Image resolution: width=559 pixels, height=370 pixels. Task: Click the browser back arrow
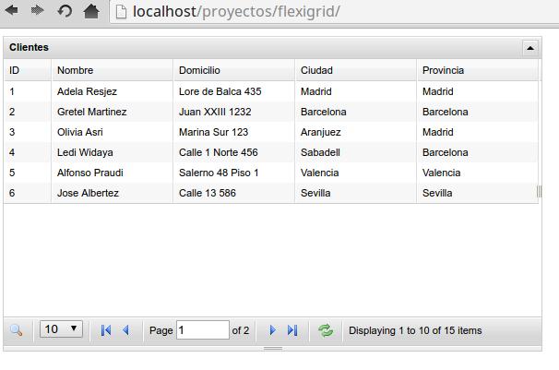12,11
